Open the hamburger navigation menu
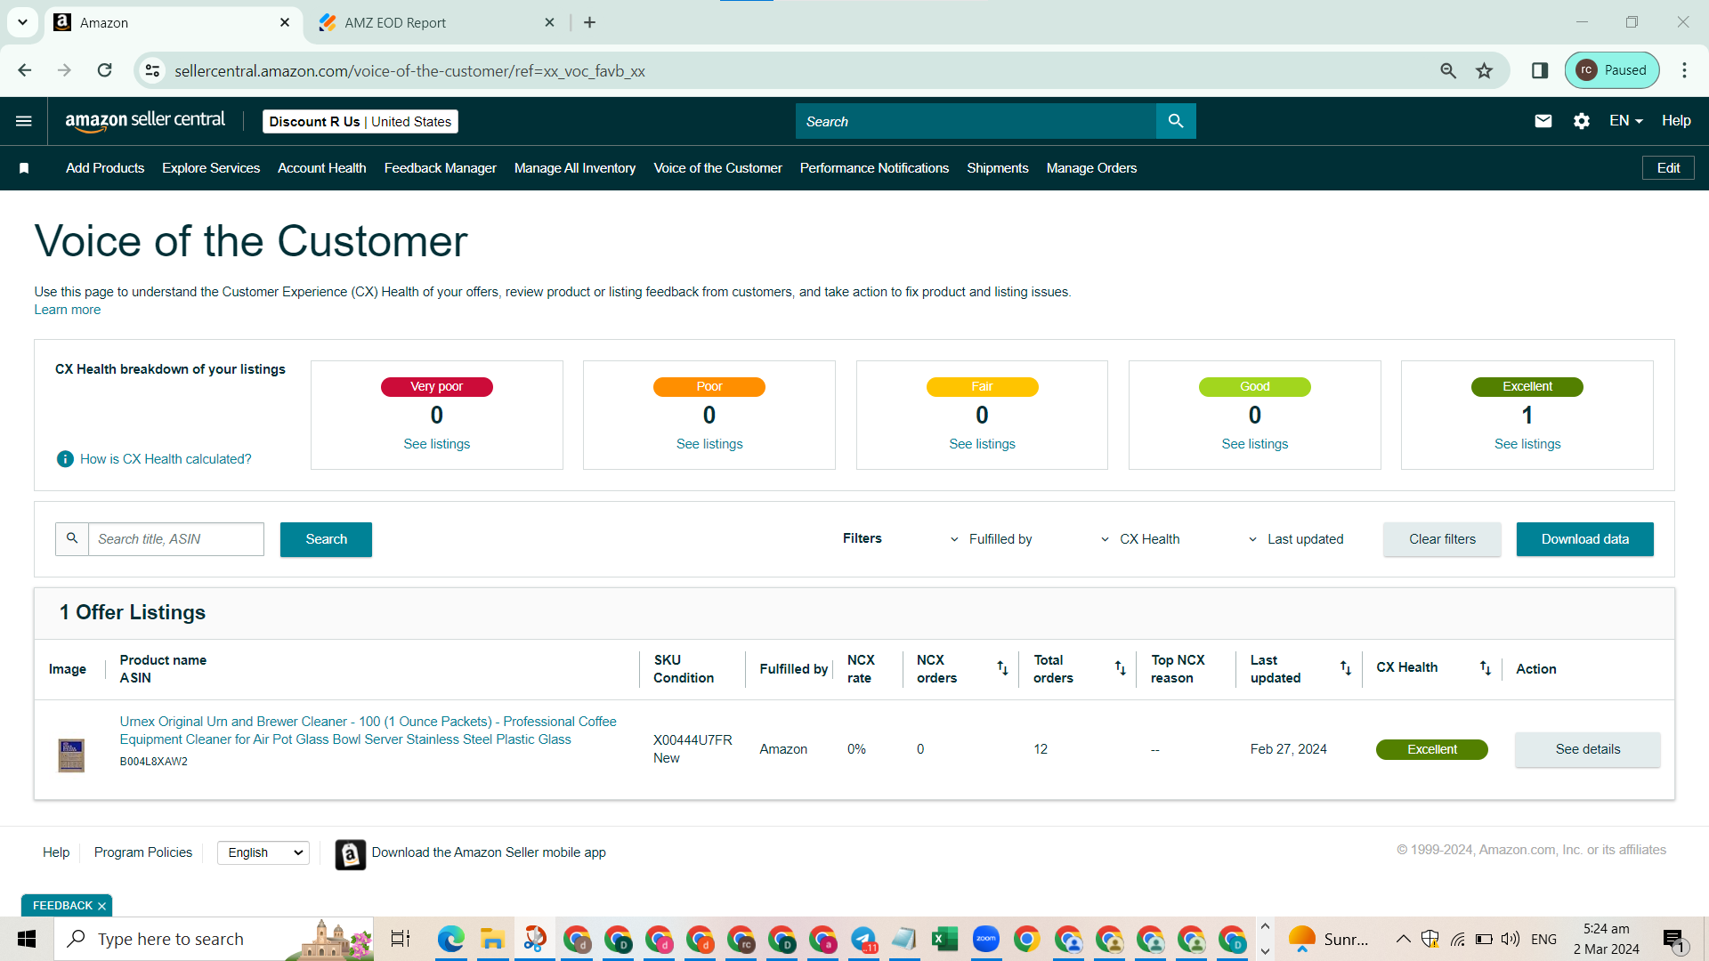The height and width of the screenshot is (961, 1709). pos(24,121)
